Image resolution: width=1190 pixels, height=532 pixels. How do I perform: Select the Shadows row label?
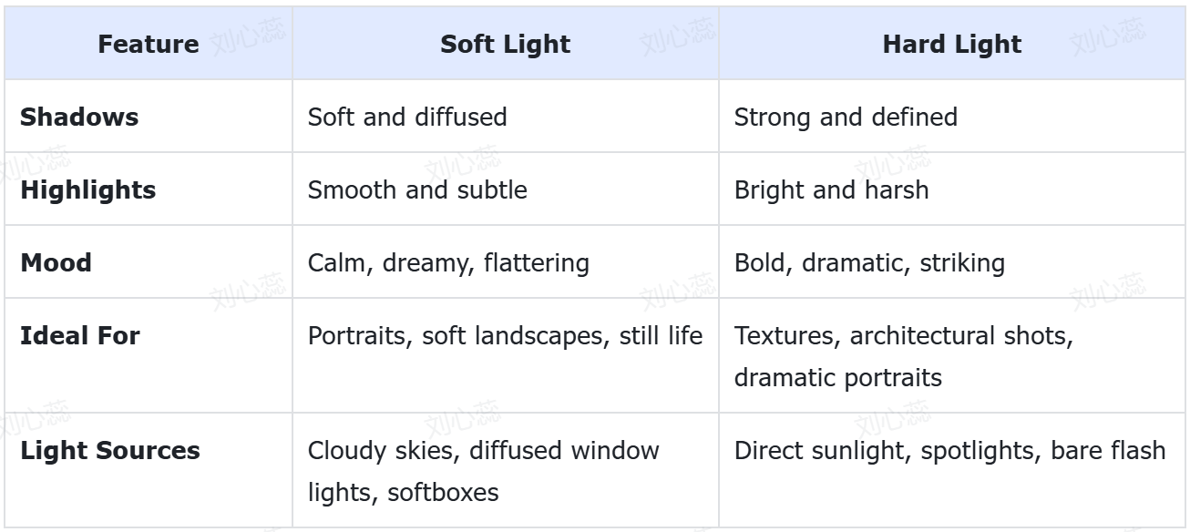(79, 117)
